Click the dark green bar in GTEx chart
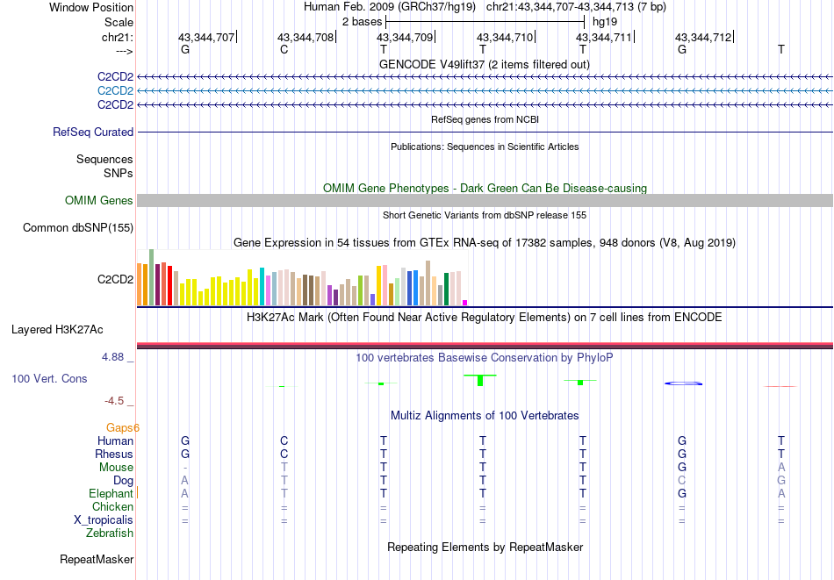834x580 pixels. (x=446, y=290)
